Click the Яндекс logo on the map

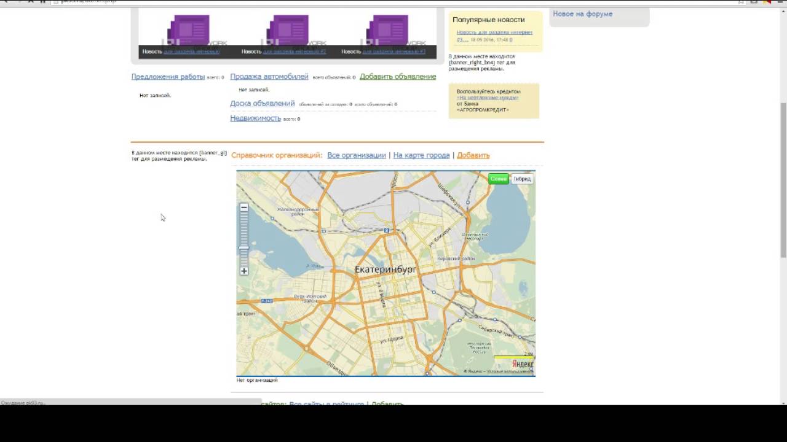523,364
